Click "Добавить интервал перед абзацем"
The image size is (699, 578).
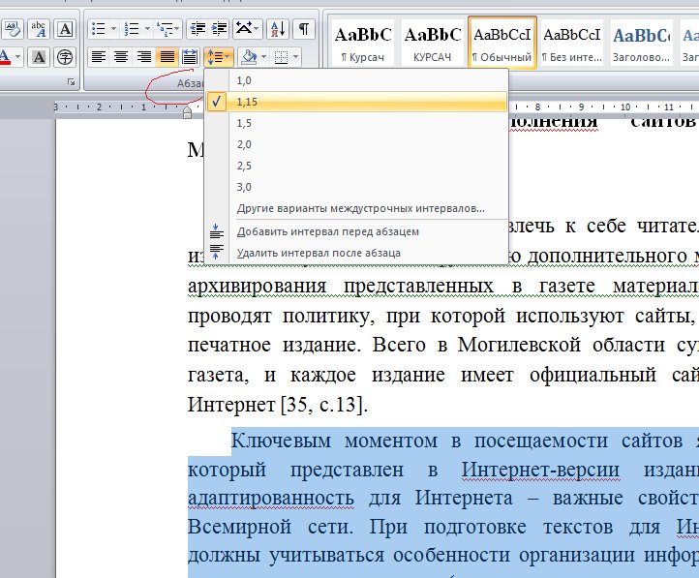[327, 231]
